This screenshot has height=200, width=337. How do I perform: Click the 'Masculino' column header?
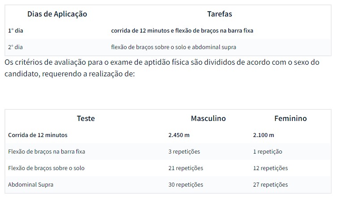[208, 118]
